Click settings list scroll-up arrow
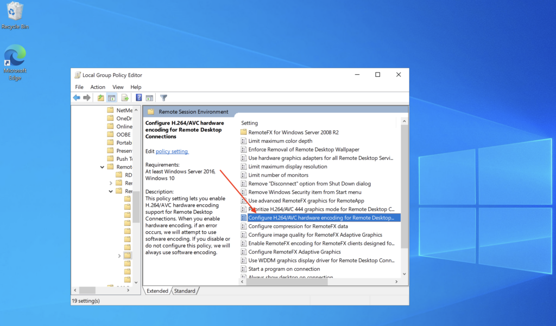This screenshot has width=556, height=326. 404,121
